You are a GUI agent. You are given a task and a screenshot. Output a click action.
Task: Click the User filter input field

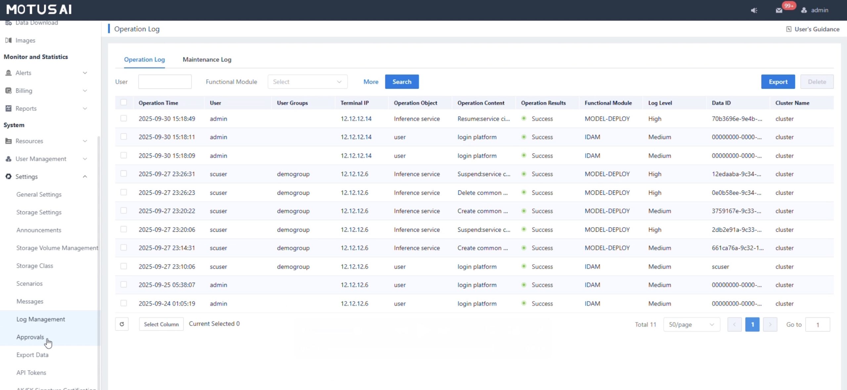165,82
